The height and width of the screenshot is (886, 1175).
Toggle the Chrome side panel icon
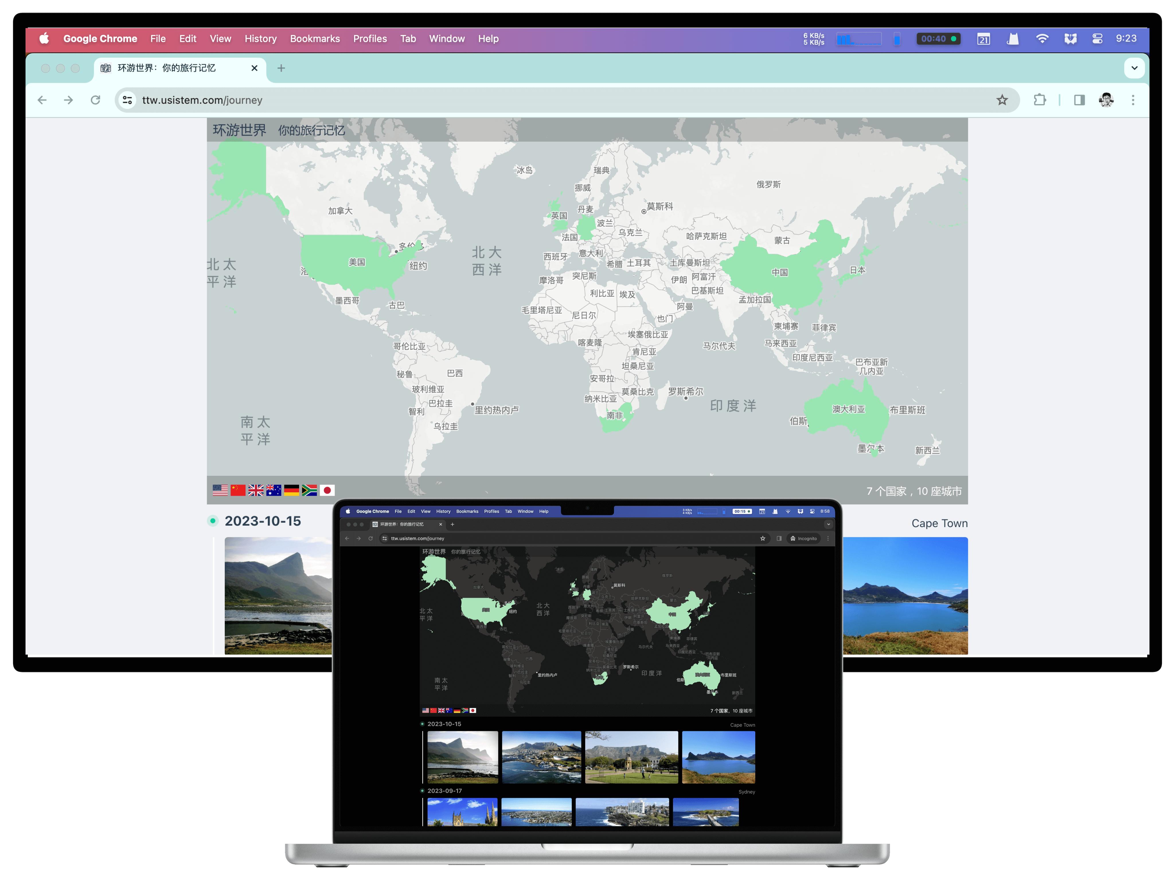(1079, 100)
